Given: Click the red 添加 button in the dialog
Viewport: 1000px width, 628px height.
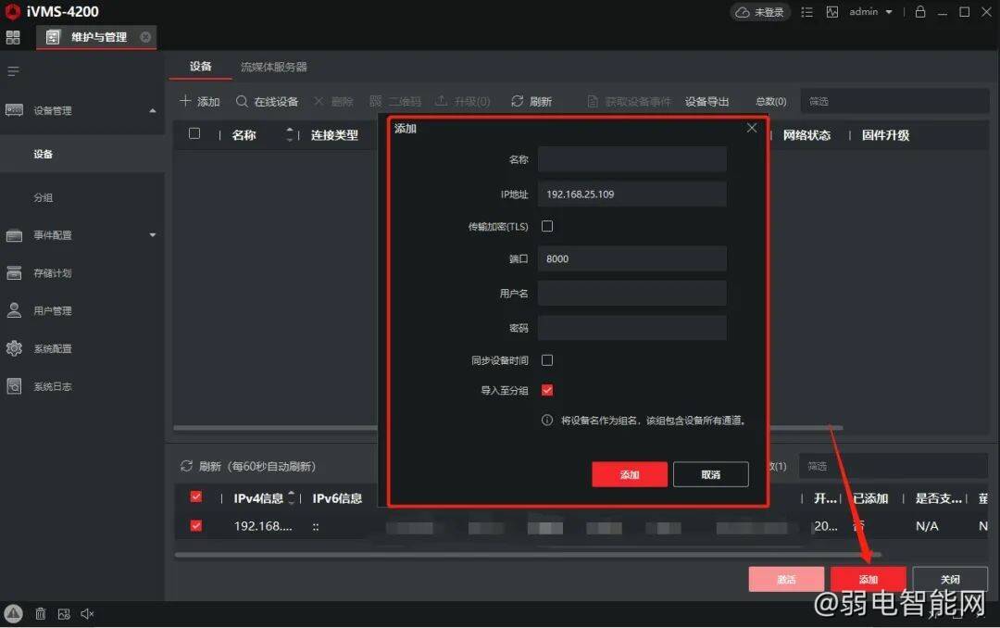Looking at the screenshot, I should [630, 474].
